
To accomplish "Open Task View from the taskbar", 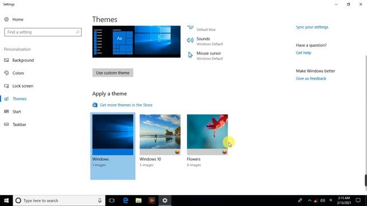I will (x=112, y=200).
